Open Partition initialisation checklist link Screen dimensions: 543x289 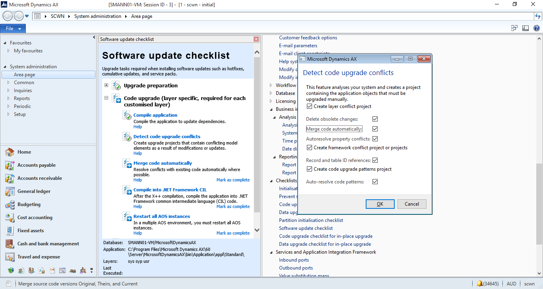point(311,220)
